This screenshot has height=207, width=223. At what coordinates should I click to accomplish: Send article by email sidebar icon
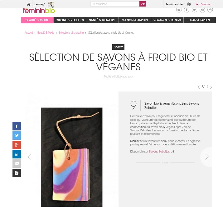pos(17,163)
